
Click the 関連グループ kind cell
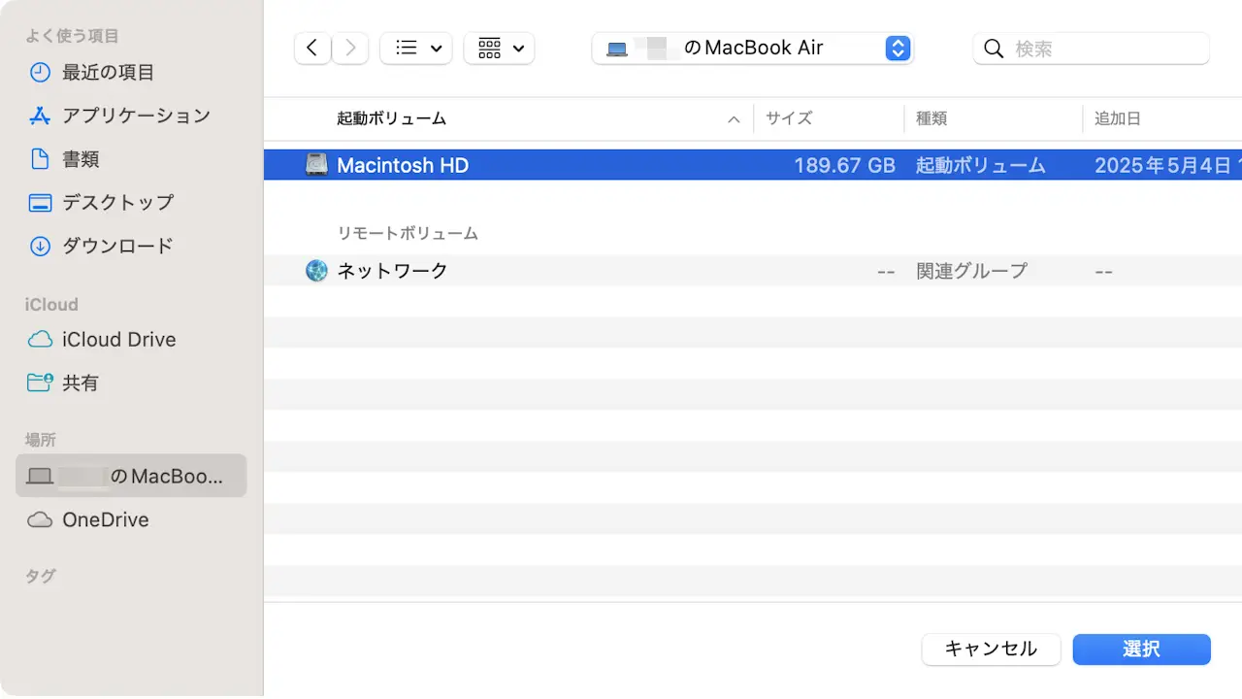click(x=971, y=271)
